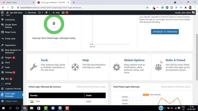Open Refer A Friend link
This screenshot has width=198, height=111.
pyautogui.click(x=175, y=60)
